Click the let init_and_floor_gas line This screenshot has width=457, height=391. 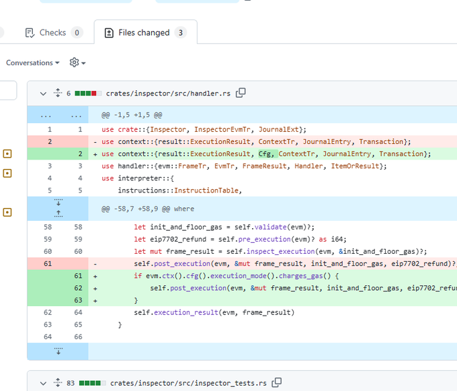(x=224, y=227)
